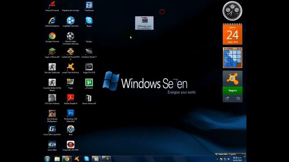Click the avast gadget orange logo
Screen dimensions: 289x162
(x=233, y=79)
